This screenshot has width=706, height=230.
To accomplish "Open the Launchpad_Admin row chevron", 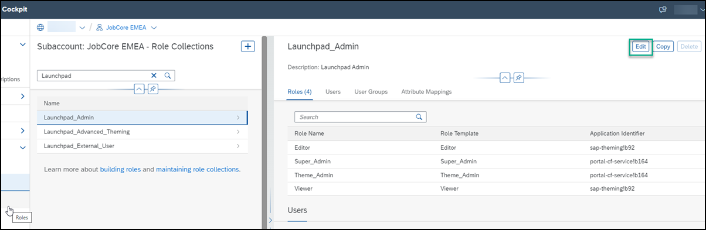I will coord(238,118).
